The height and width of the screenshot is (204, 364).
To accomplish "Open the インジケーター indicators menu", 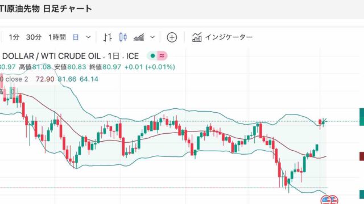I will (x=229, y=37).
